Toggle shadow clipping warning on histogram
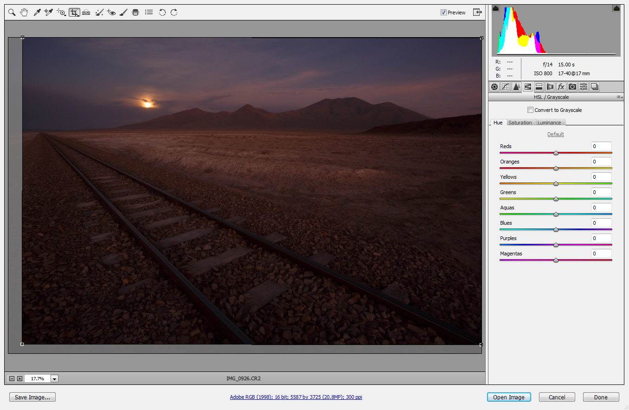Viewport: 629px width, 410px height. [495, 8]
